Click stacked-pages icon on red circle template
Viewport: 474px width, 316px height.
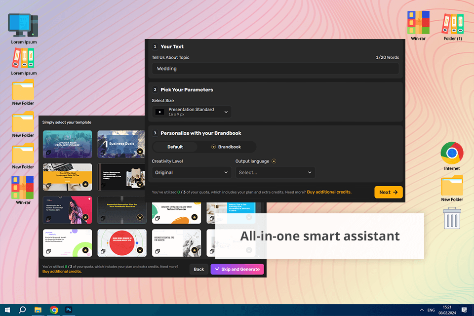click(103, 251)
